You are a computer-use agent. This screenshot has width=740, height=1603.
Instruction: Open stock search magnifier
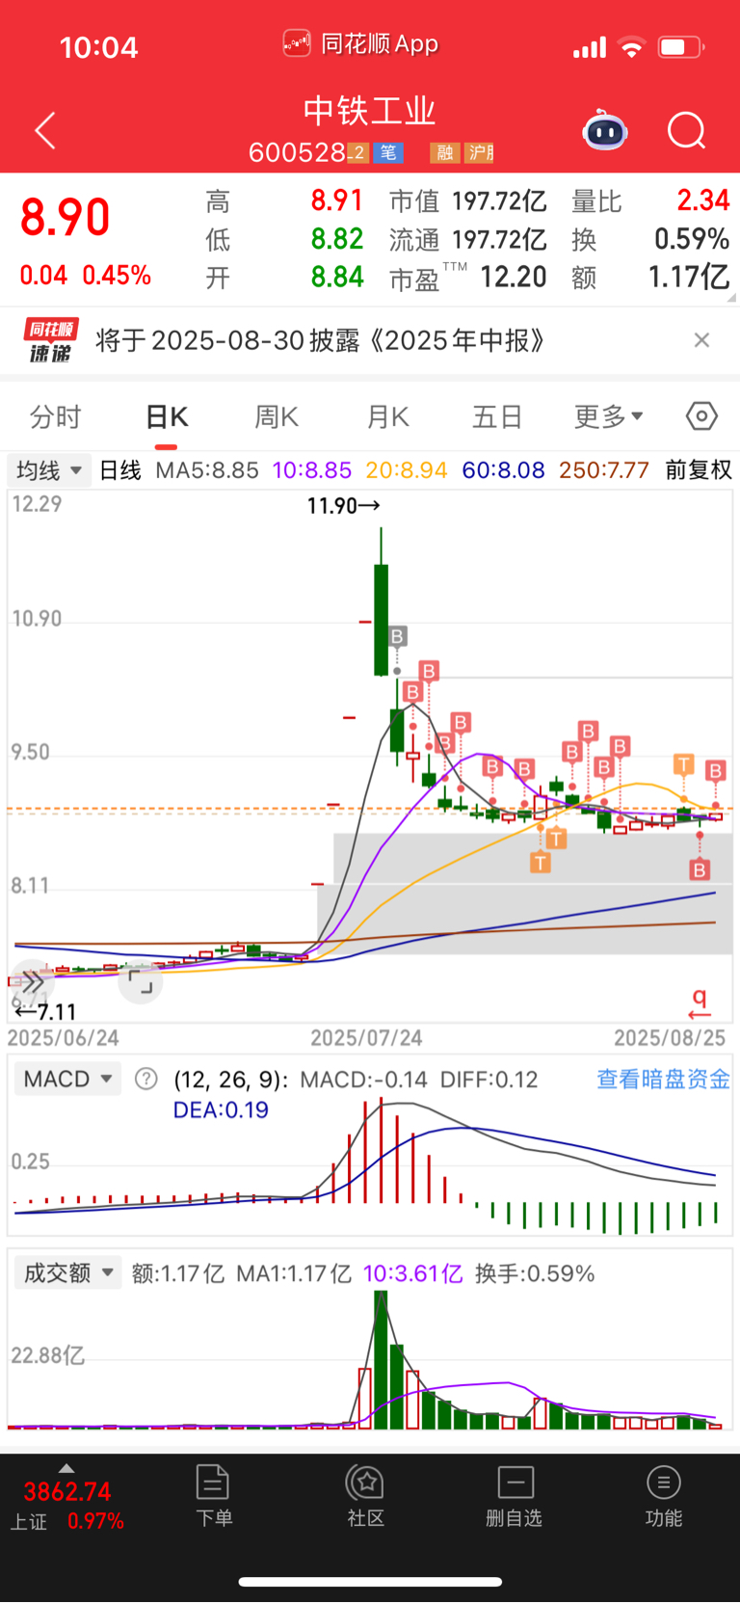[687, 130]
